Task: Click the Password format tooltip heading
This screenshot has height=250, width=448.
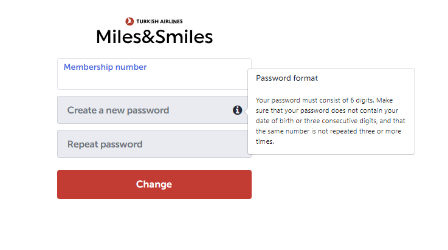Action: (x=287, y=78)
